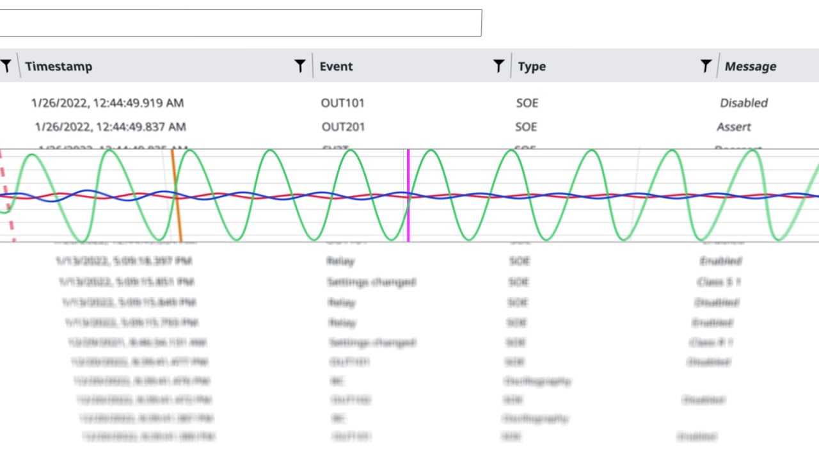Click the orange vertical marker on waveform
Screen dimensions: 819x461
(177, 195)
